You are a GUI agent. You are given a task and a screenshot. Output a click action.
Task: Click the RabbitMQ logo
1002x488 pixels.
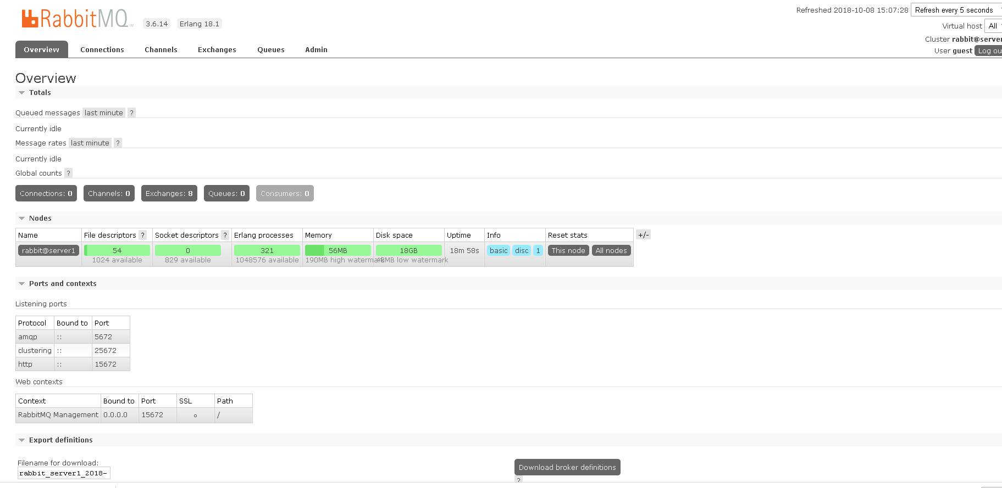coord(77,19)
